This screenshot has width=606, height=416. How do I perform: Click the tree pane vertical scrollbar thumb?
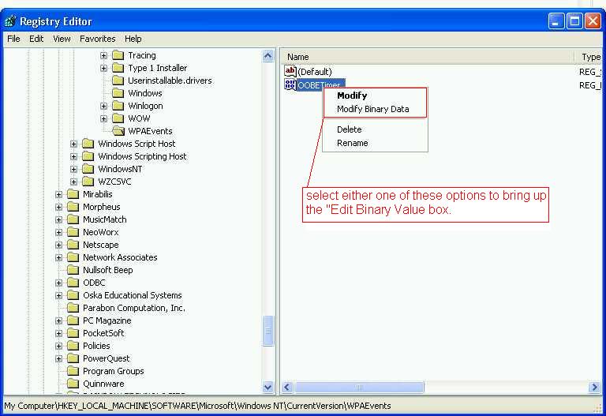(x=267, y=331)
